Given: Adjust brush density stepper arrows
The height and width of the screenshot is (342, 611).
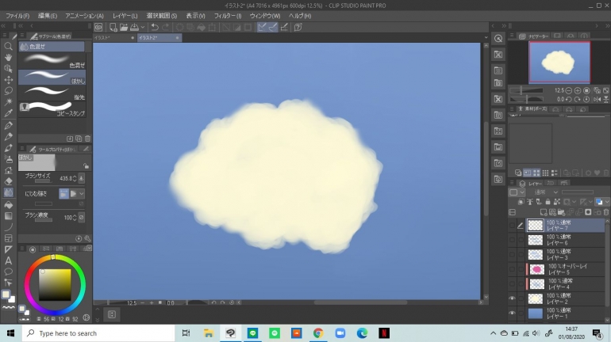Looking at the screenshot, I should pyautogui.click(x=74, y=218).
